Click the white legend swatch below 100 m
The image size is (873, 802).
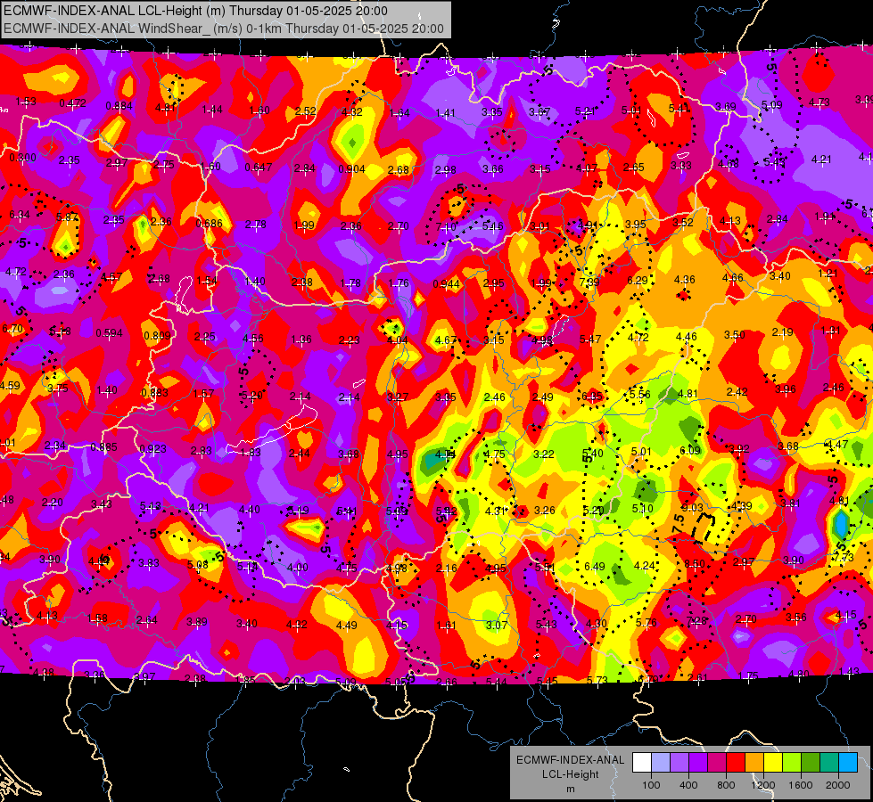[x=642, y=763]
